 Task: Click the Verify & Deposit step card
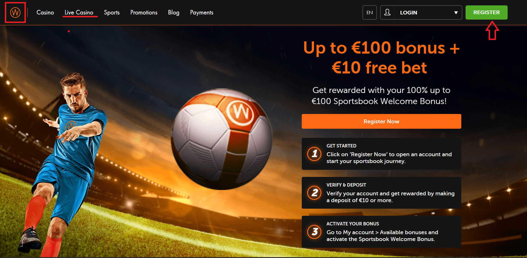[x=381, y=193]
